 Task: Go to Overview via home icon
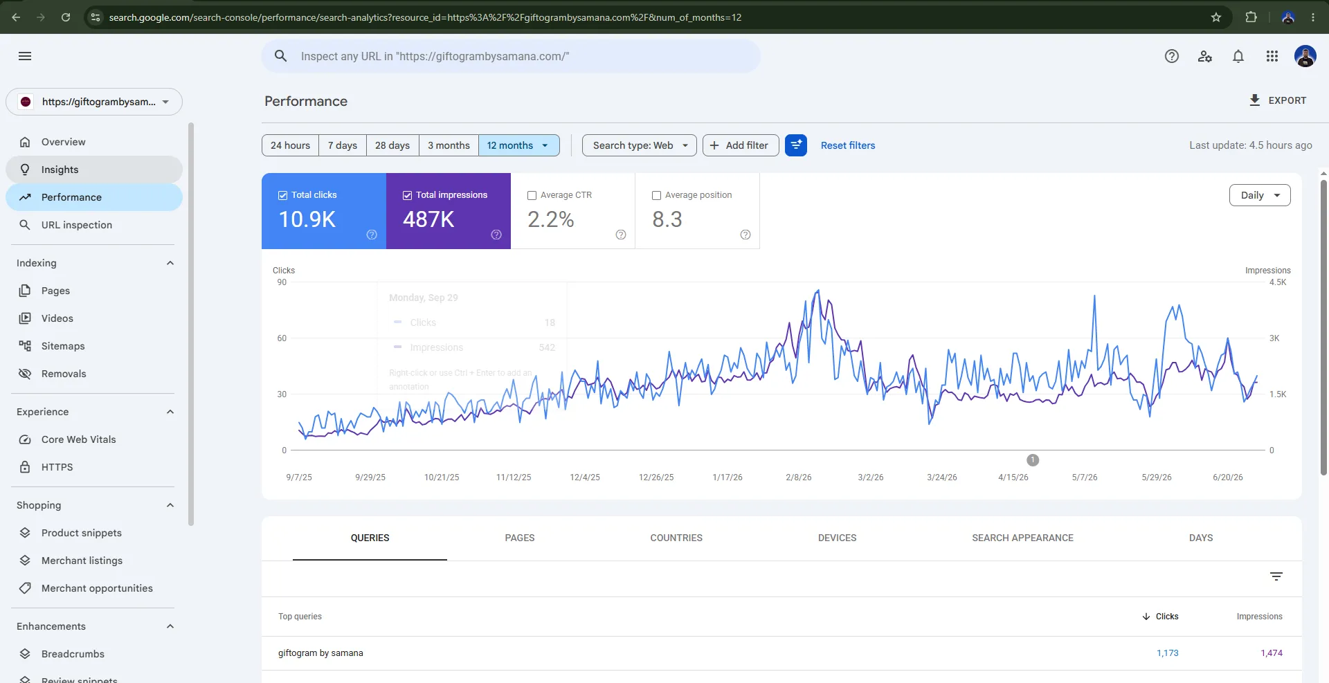click(25, 142)
